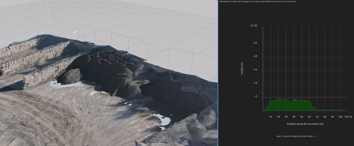Click the +15 height axis label
The width and height of the screenshot is (354, 146).
click(255, 70)
